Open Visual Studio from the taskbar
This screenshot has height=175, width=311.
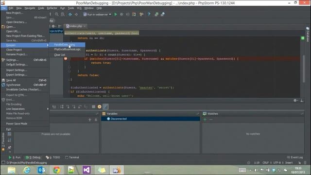[x=86, y=170]
